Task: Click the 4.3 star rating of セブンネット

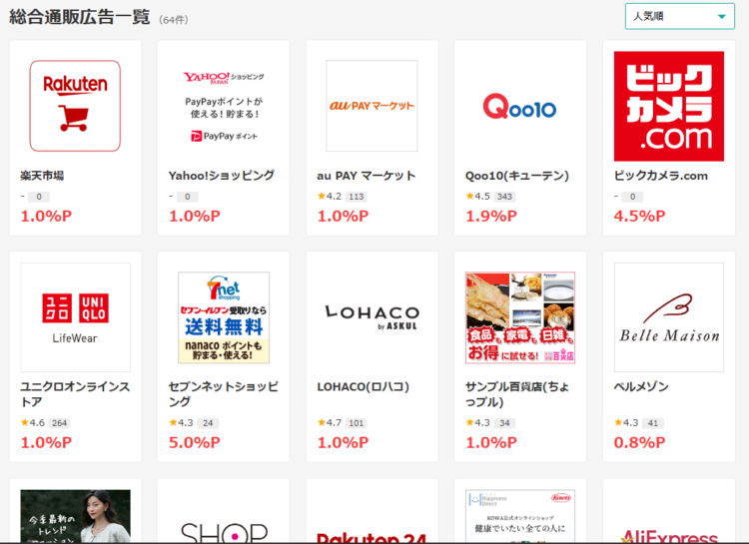Action: click(x=181, y=422)
